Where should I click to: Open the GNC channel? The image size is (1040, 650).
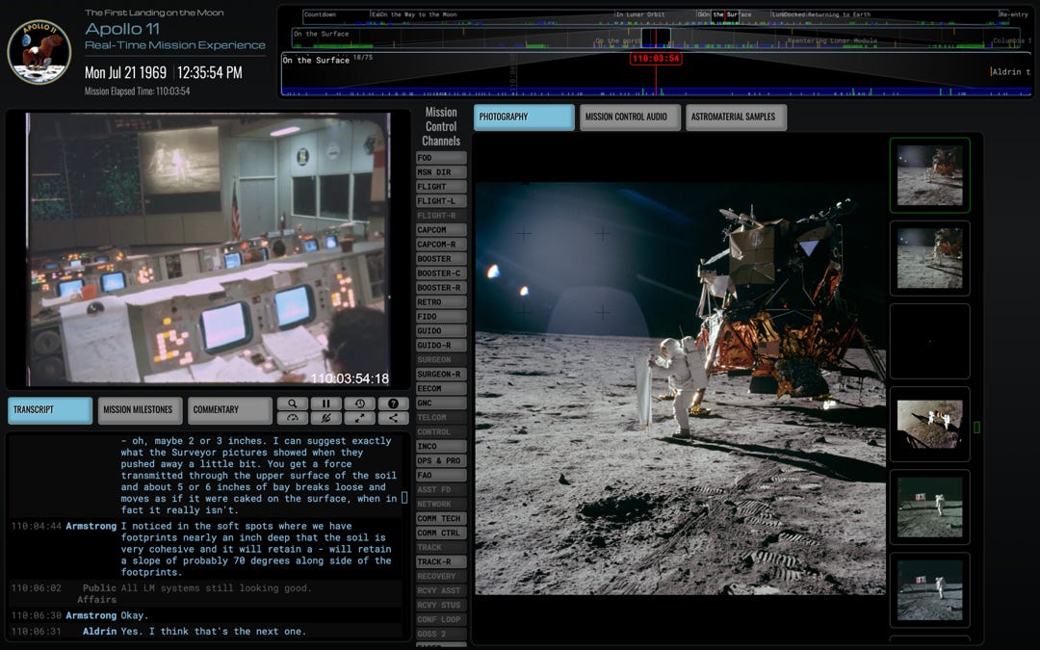pyautogui.click(x=441, y=403)
